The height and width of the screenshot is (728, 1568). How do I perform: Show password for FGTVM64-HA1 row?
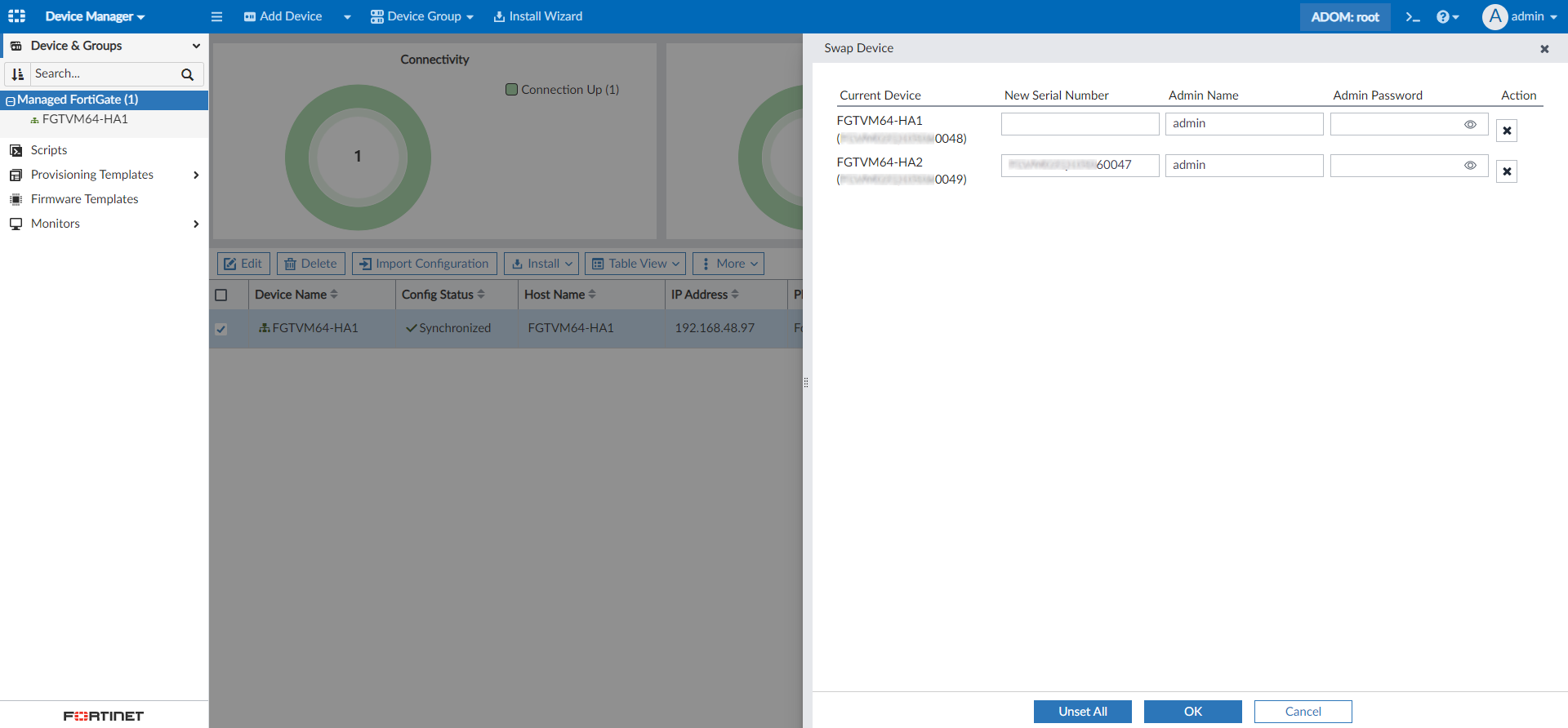[x=1470, y=125]
